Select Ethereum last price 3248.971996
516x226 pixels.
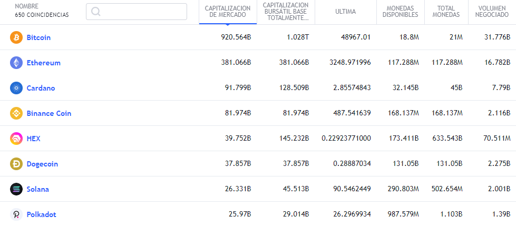350,63
